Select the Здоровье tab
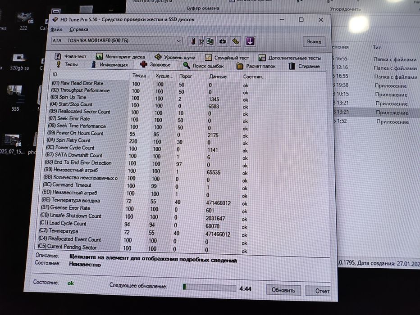 coord(155,64)
